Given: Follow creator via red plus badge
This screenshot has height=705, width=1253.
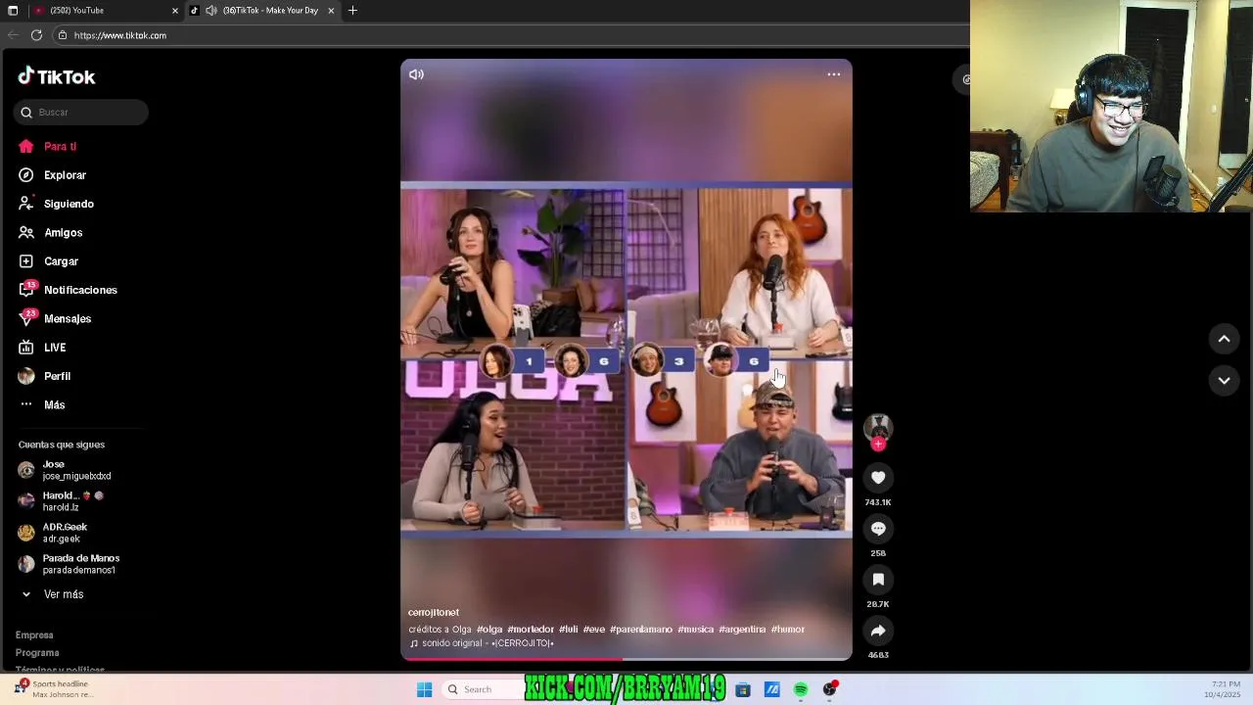Looking at the screenshot, I should pyautogui.click(x=878, y=444).
